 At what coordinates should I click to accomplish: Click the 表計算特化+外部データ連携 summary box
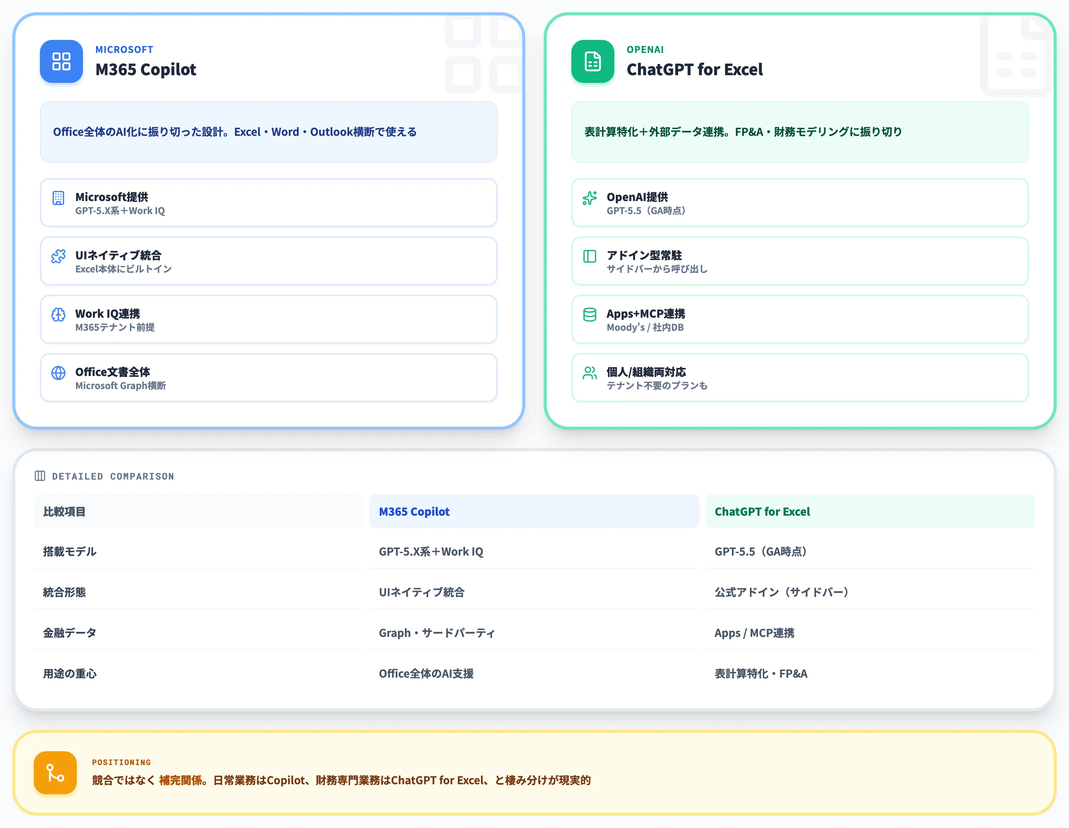point(800,132)
